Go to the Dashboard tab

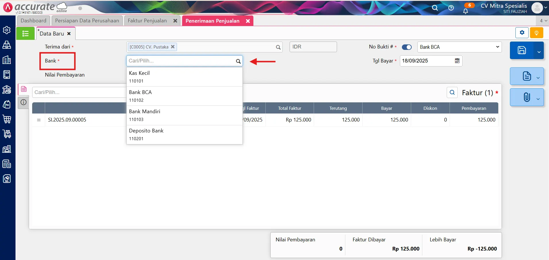coord(33,21)
